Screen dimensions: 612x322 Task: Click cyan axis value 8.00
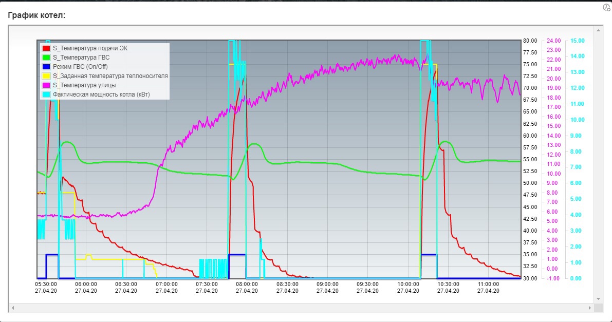(576, 151)
